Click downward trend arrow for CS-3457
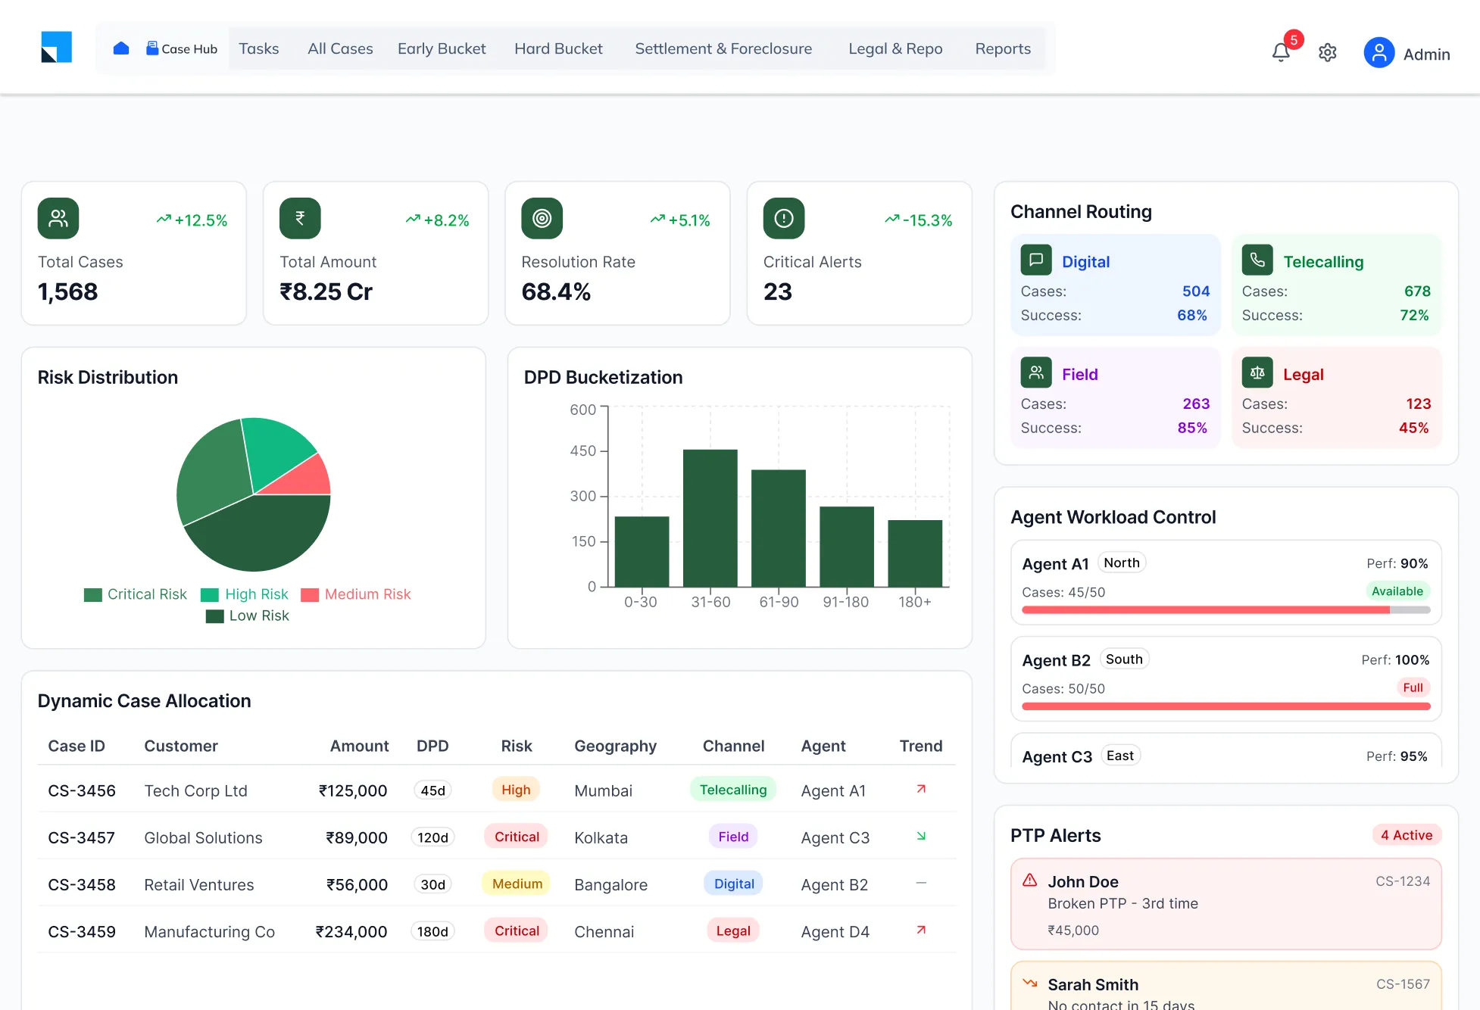This screenshot has width=1480, height=1010. coord(921,836)
